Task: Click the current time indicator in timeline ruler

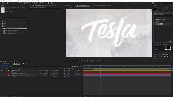Action: point(101,67)
